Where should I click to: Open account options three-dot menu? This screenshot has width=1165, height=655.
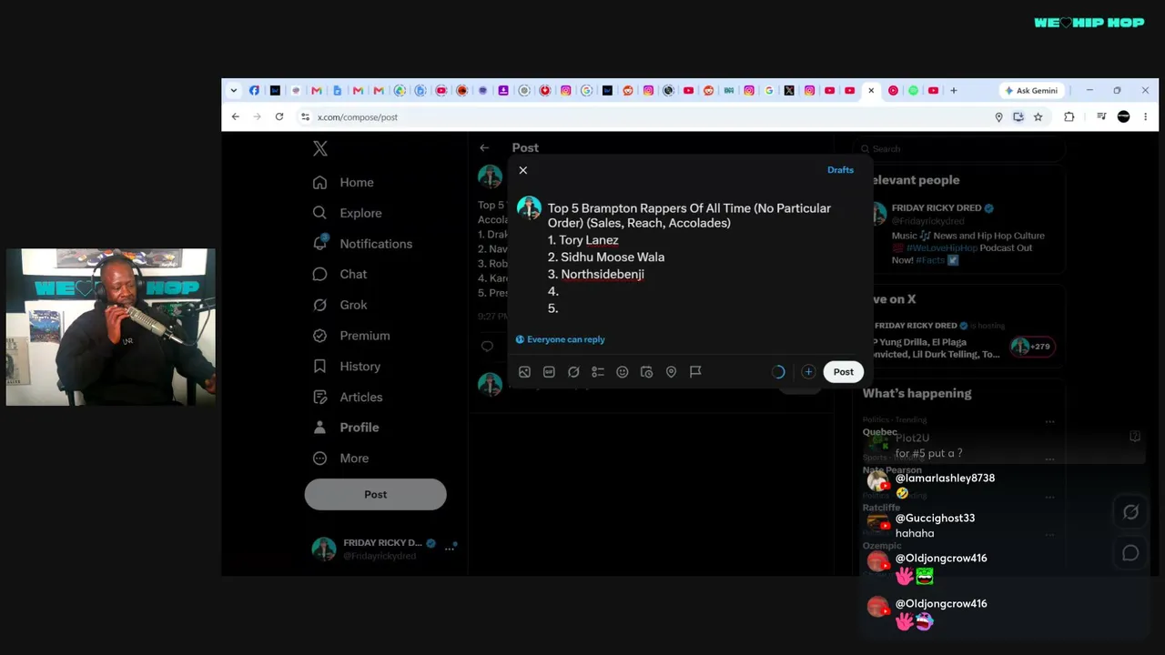450,549
